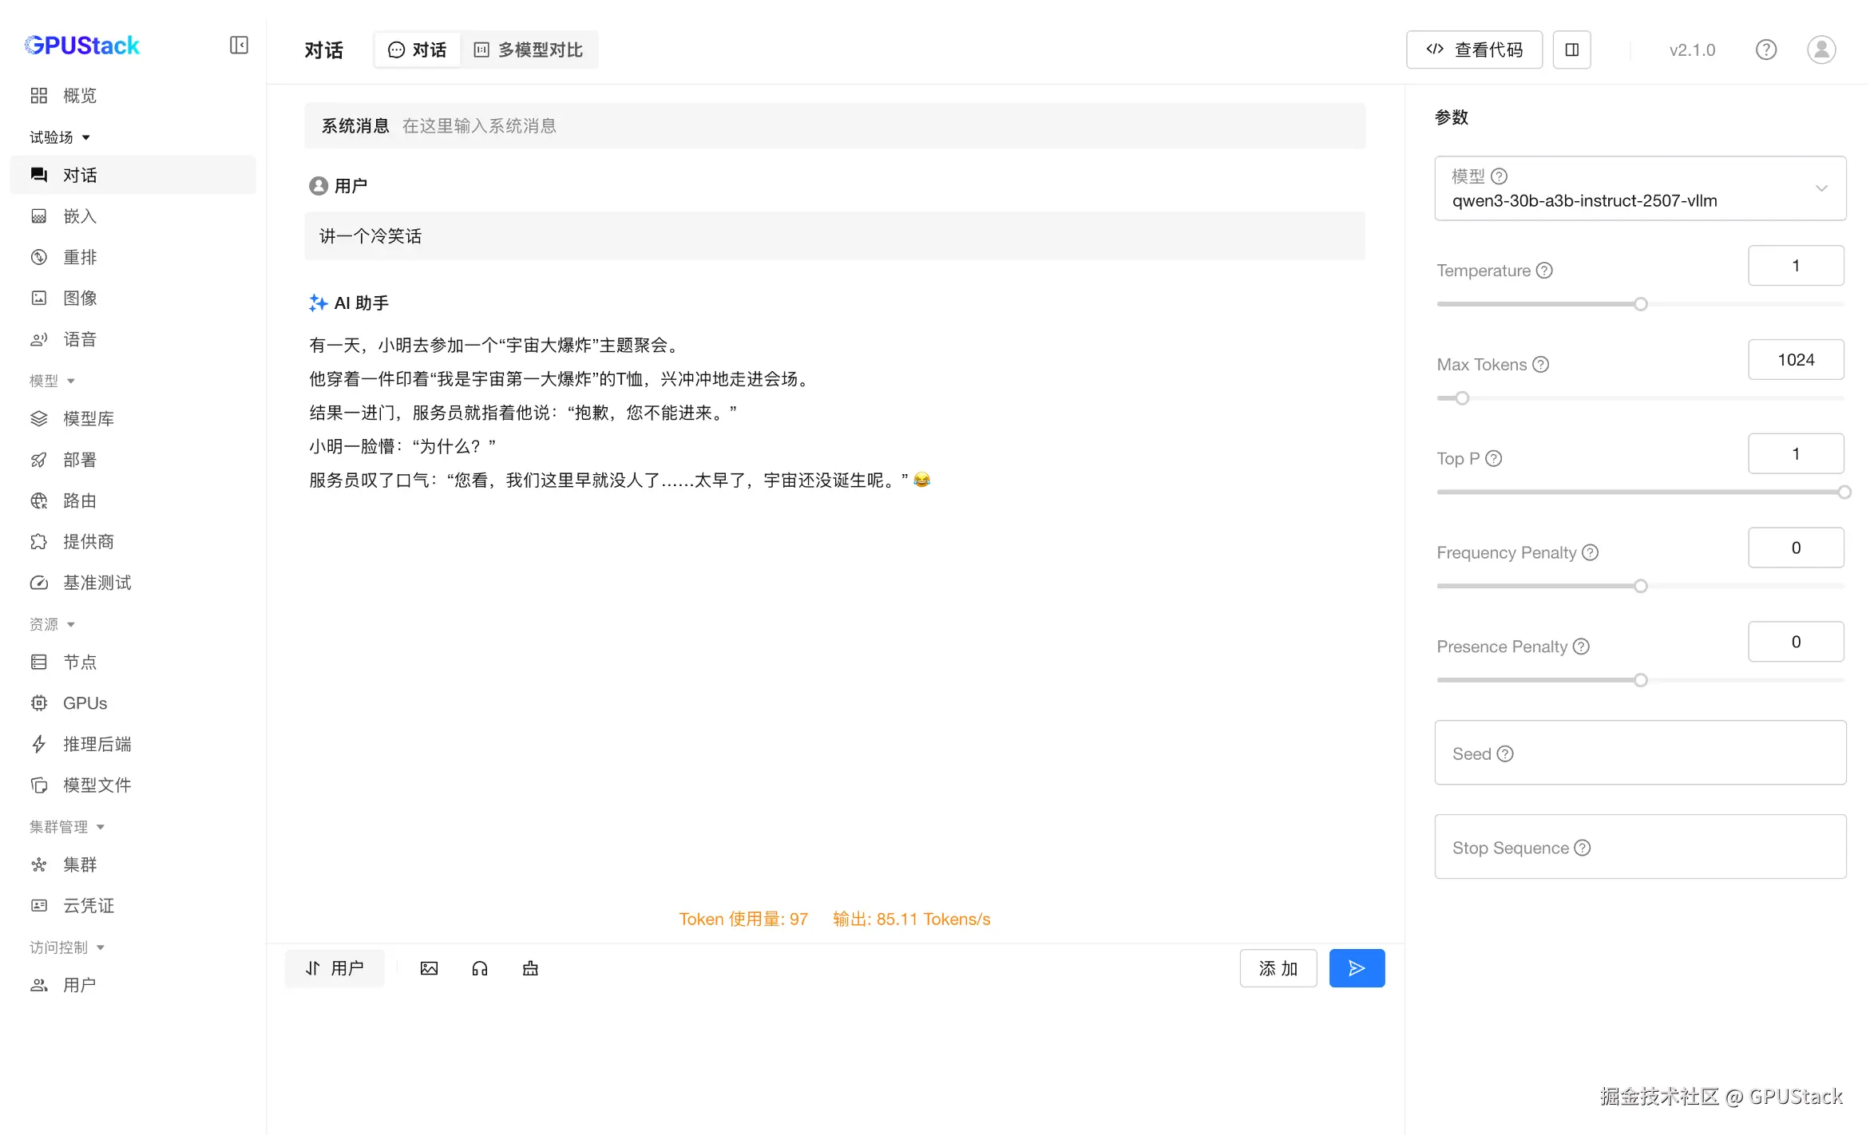Click the Seed input field

[x=1639, y=753]
